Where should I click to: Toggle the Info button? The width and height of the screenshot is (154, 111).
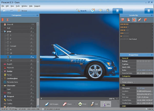[x=106, y=104]
